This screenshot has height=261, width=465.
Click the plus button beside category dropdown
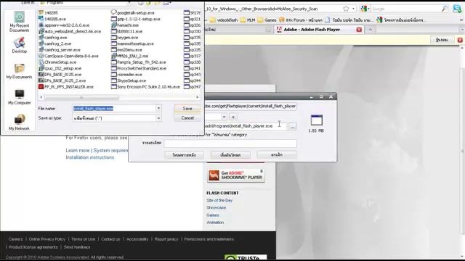pos(233,117)
